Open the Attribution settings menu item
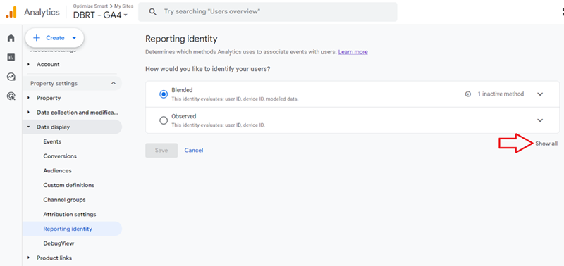Viewport: 564px width, 266px height. point(70,215)
